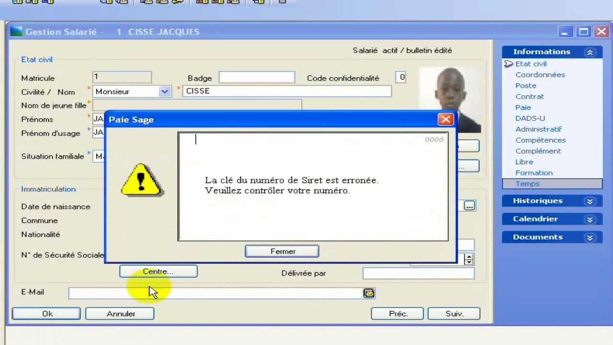Select Coordonnées in the Informations list
This screenshot has height=345, width=613.
coord(540,75)
